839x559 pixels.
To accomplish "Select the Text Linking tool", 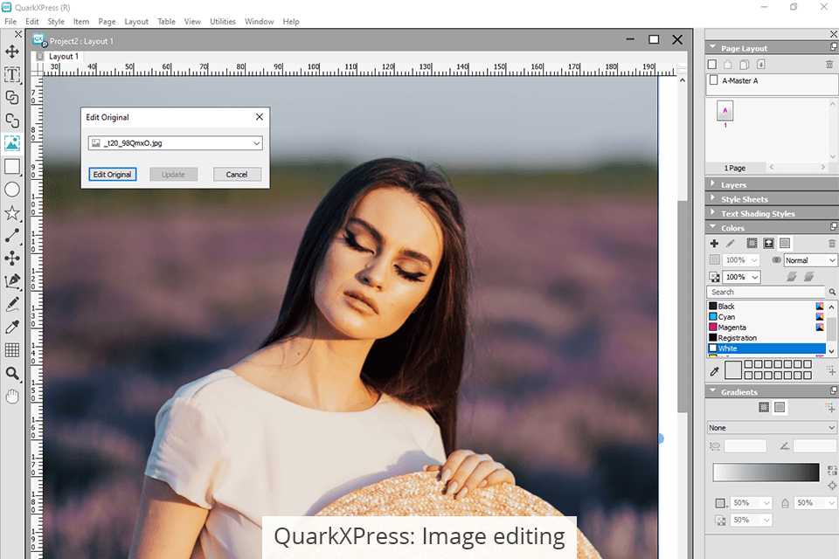I will click(x=11, y=97).
